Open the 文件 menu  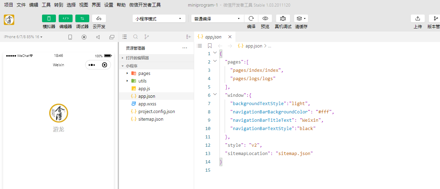[21, 5]
